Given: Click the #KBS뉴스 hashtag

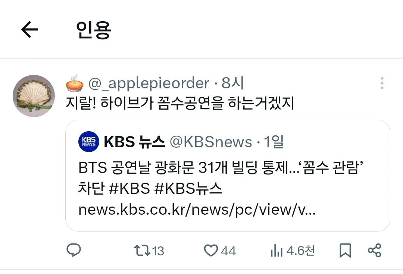Looking at the screenshot, I should (188, 189).
